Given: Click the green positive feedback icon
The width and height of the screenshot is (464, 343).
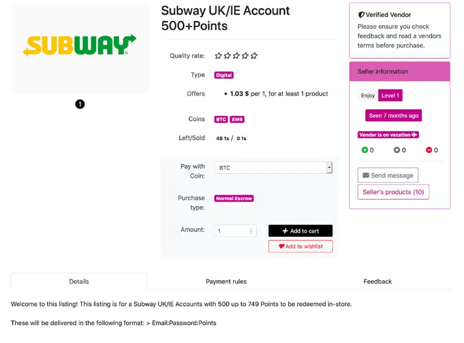Looking at the screenshot, I should 364,150.
